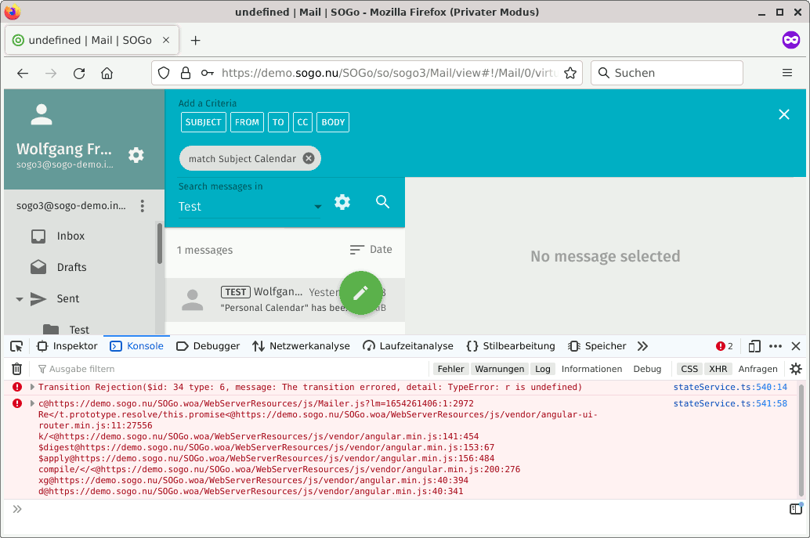
Task: Click the green compose pencil button
Action: (x=361, y=293)
